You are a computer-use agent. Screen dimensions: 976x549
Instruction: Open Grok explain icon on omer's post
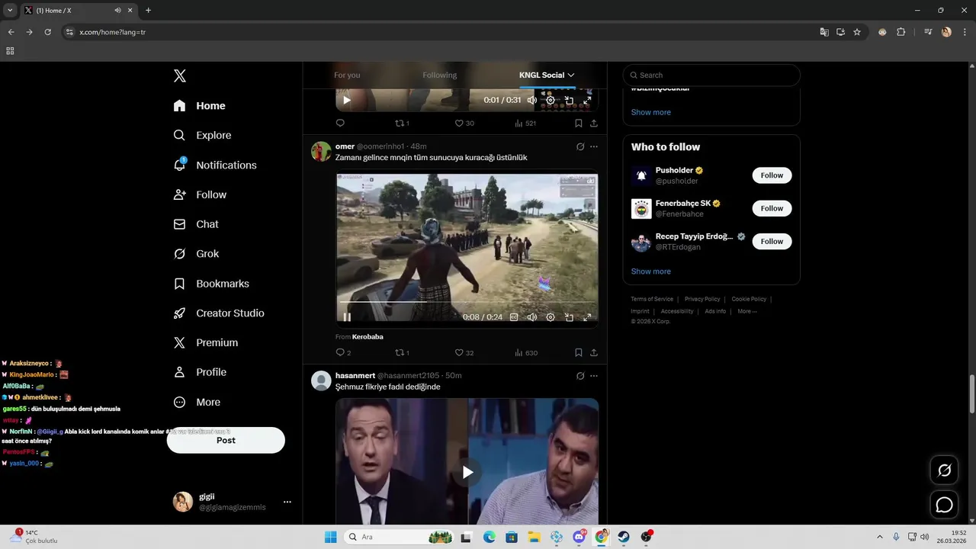click(580, 146)
